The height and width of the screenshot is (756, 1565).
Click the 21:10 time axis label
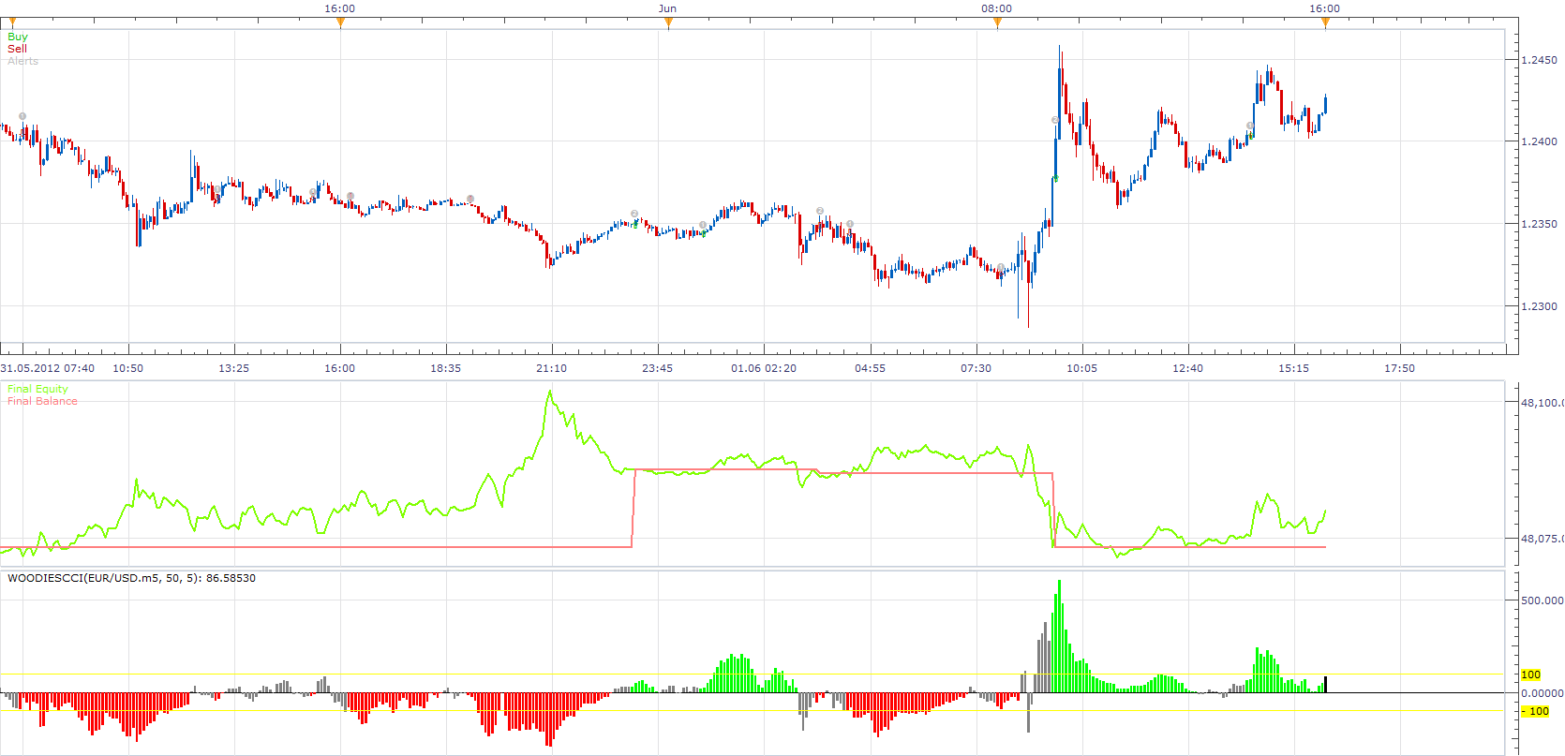[x=552, y=368]
